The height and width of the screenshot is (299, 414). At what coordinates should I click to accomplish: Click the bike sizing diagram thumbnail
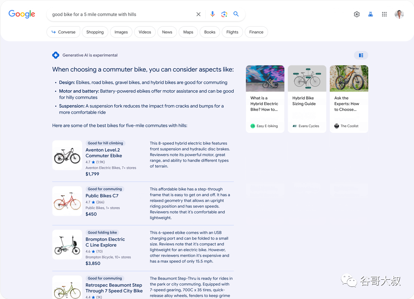pos(307,78)
